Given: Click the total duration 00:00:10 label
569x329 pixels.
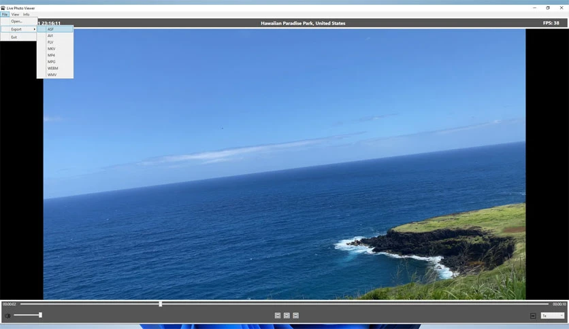Looking at the screenshot, I should [x=559, y=304].
